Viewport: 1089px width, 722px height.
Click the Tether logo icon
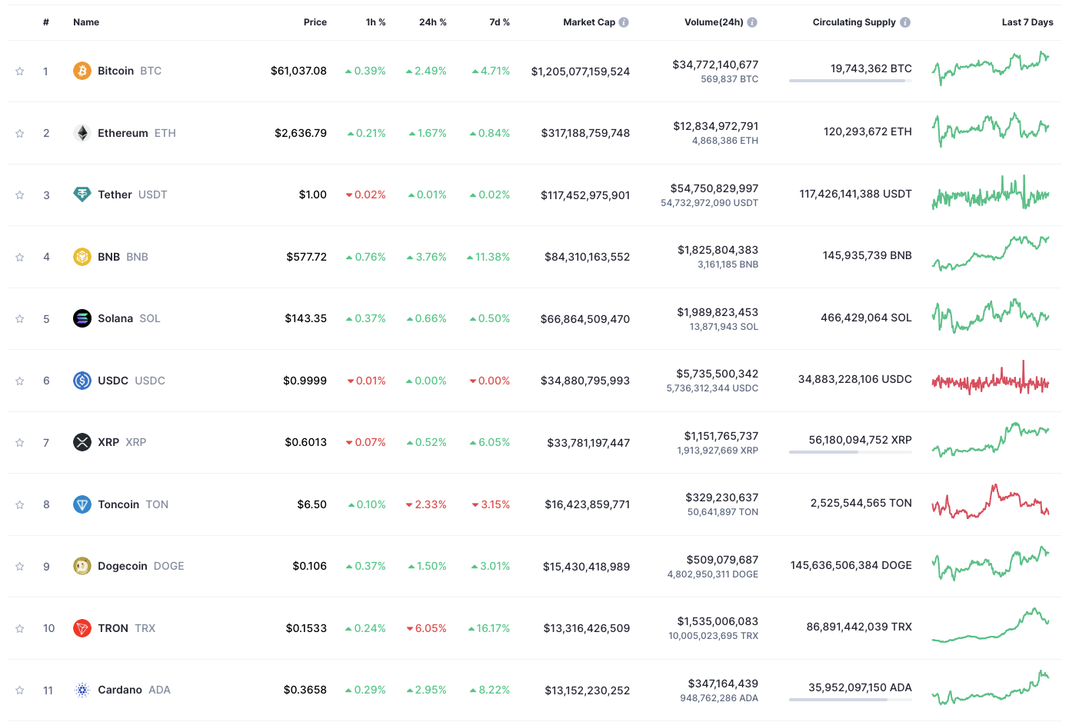(82, 195)
